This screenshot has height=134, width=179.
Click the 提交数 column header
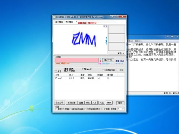(110, 75)
